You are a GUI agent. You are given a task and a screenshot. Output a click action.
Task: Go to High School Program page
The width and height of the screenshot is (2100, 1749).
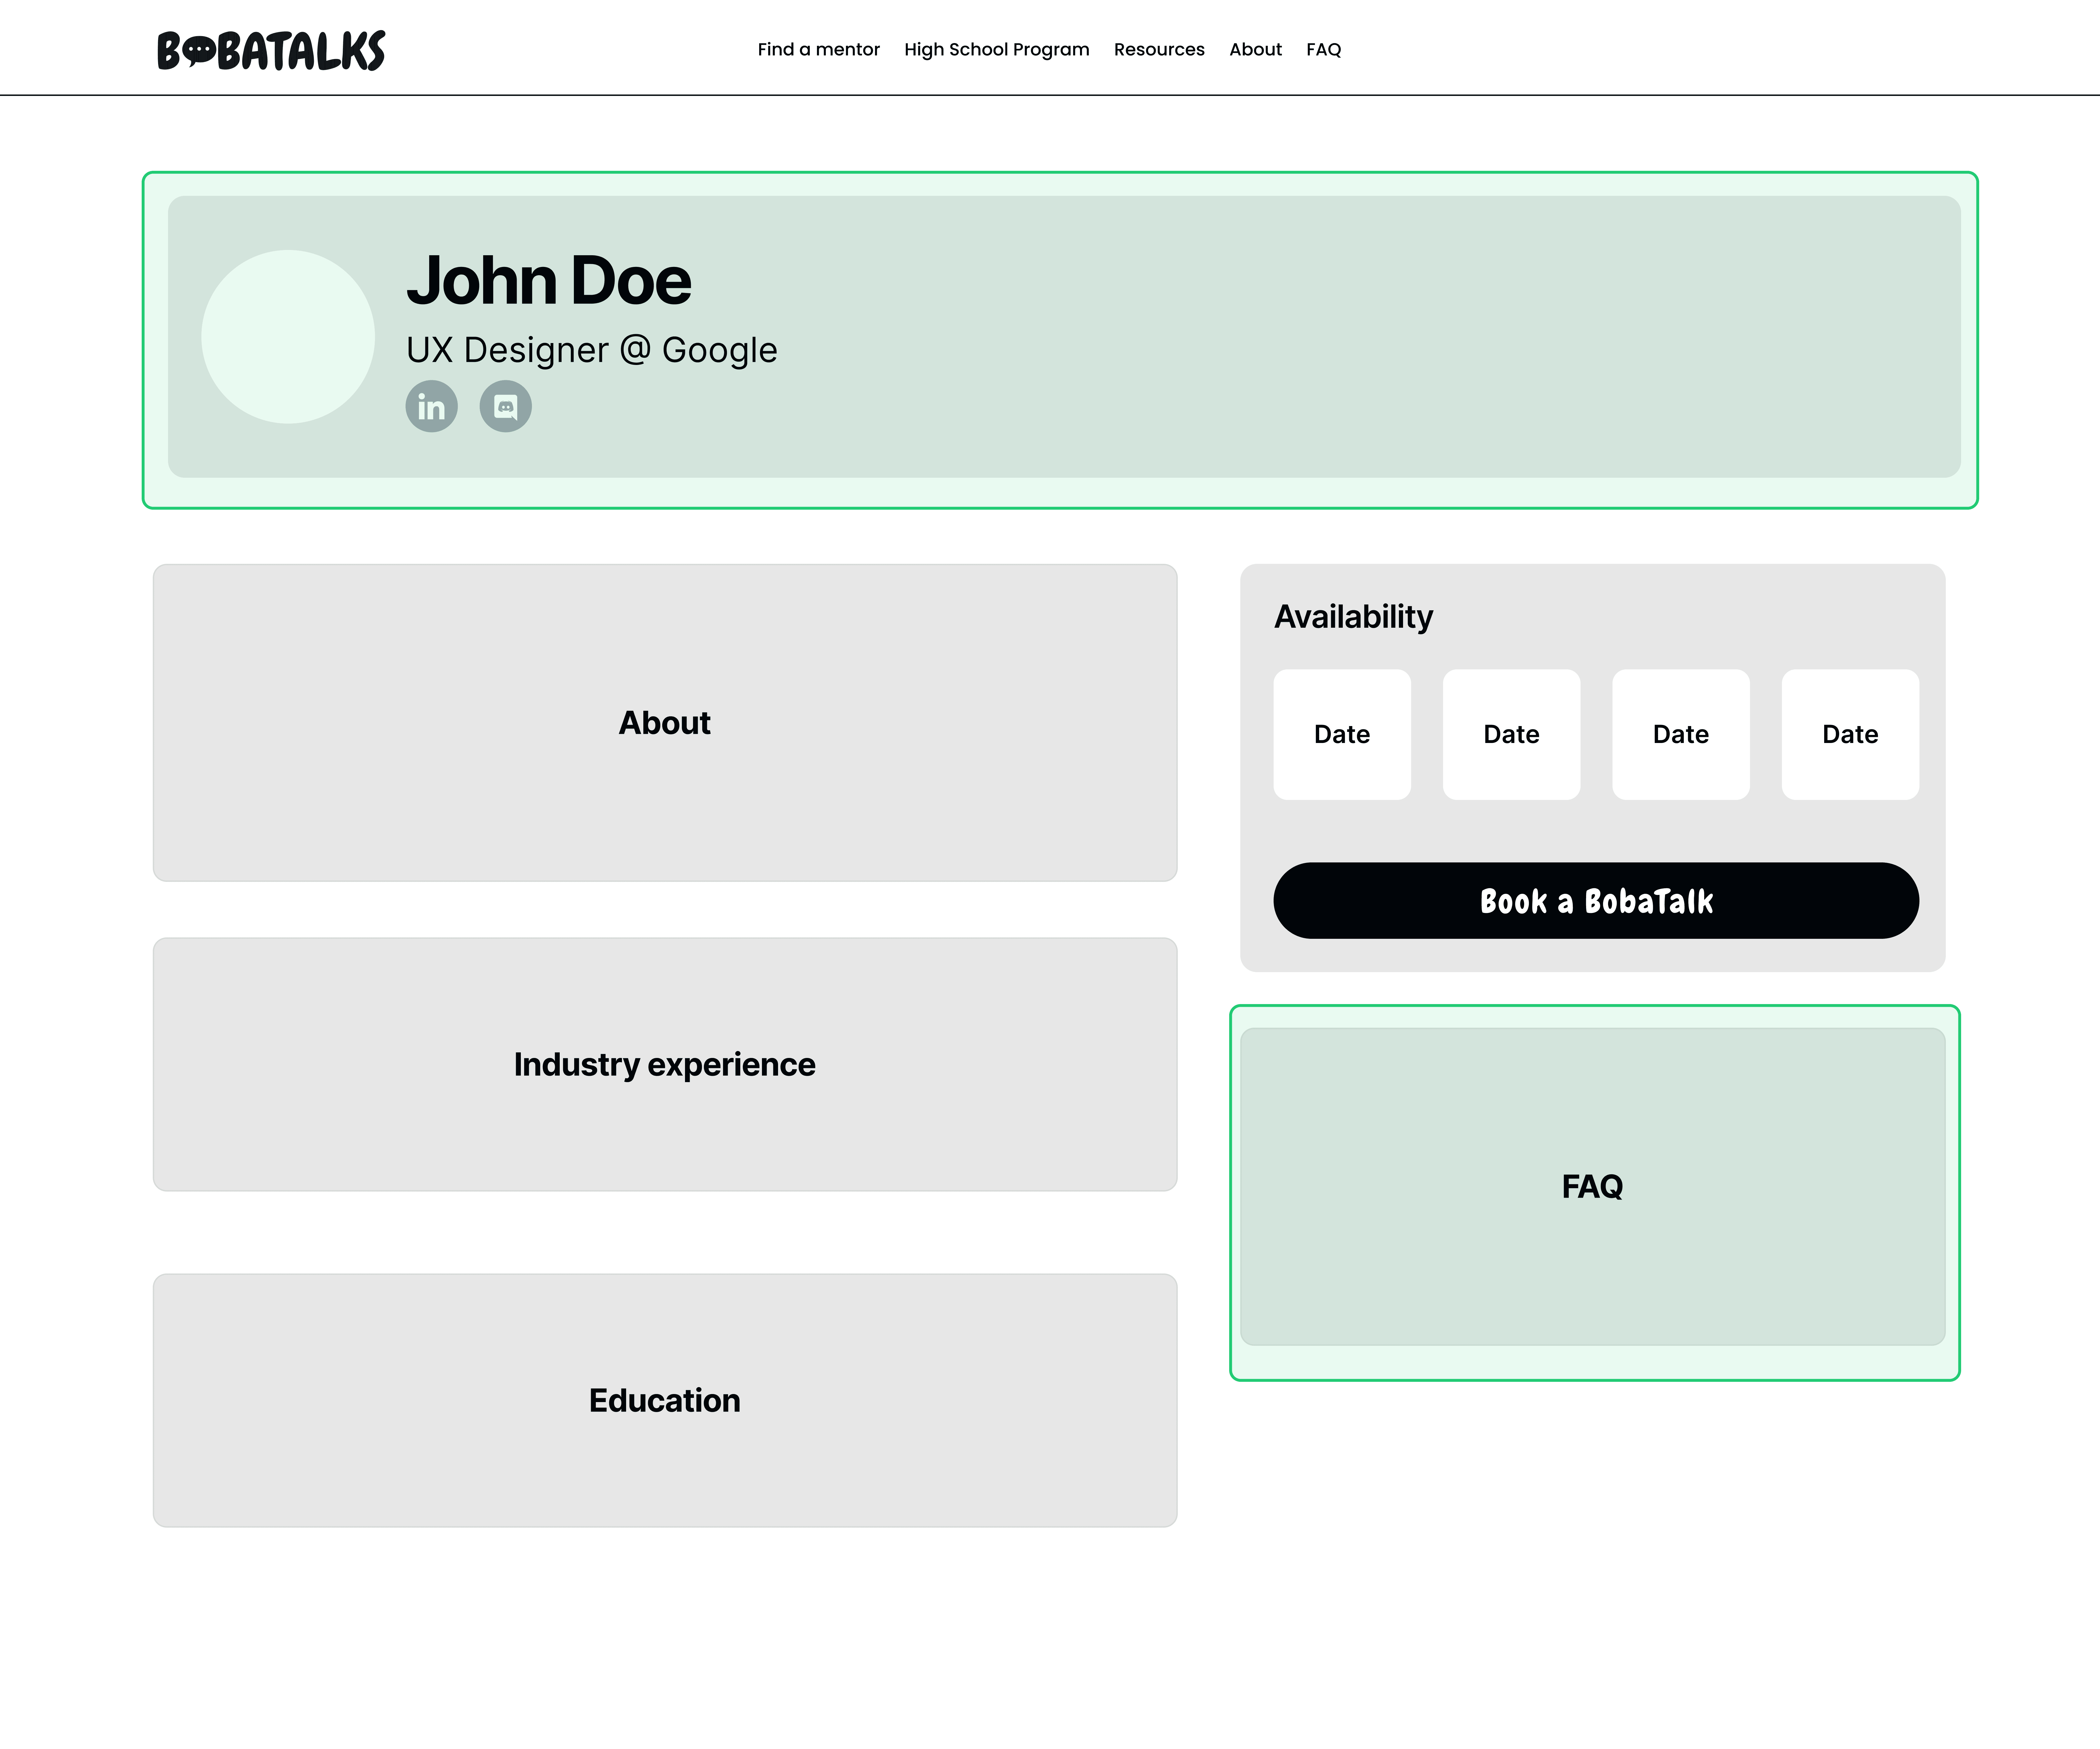(996, 49)
